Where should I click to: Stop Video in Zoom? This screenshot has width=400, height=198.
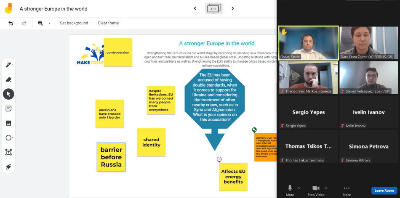pos(316,190)
